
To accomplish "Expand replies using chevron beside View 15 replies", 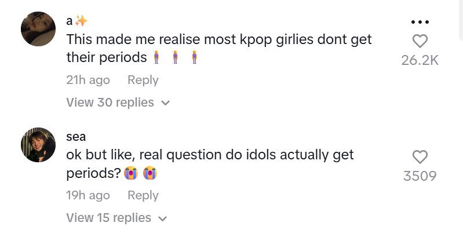I will coord(162,219).
